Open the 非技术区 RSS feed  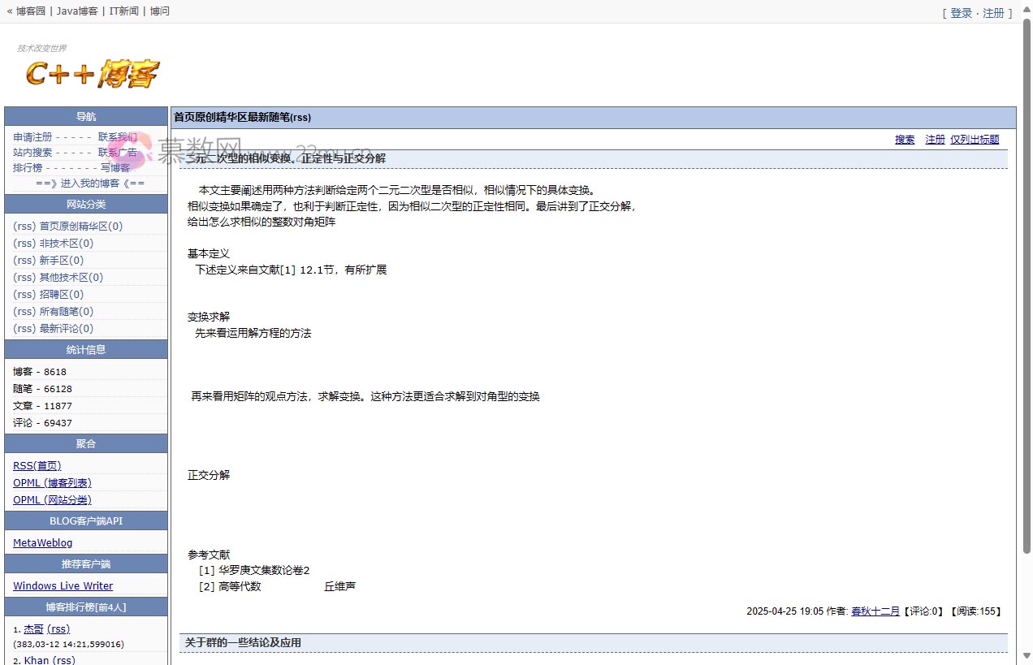point(24,243)
